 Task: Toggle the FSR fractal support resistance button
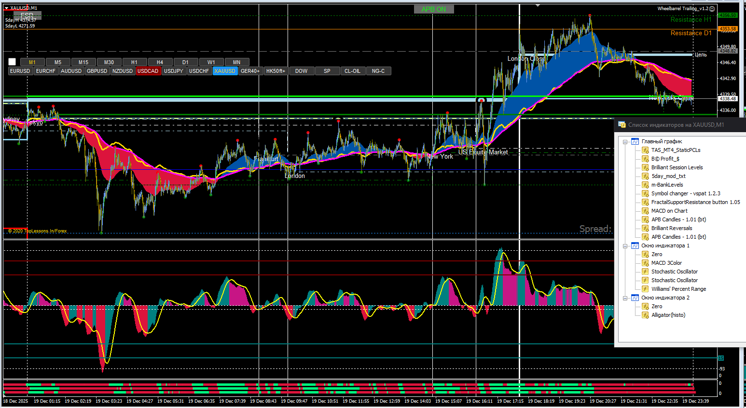(x=27, y=15)
